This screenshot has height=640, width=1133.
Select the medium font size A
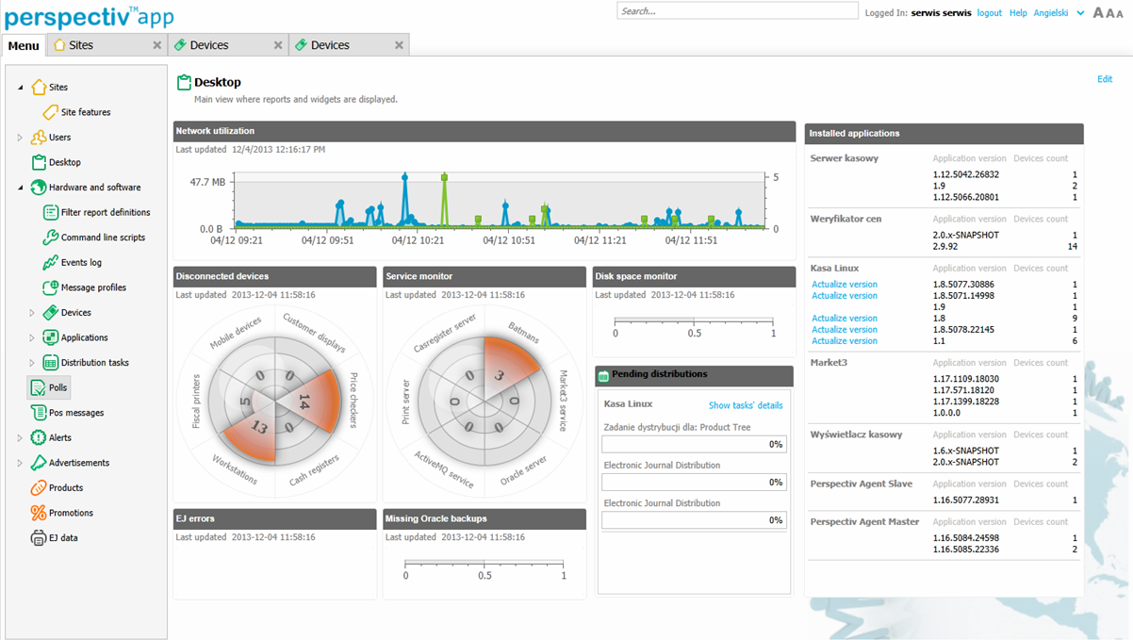coord(1108,13)
